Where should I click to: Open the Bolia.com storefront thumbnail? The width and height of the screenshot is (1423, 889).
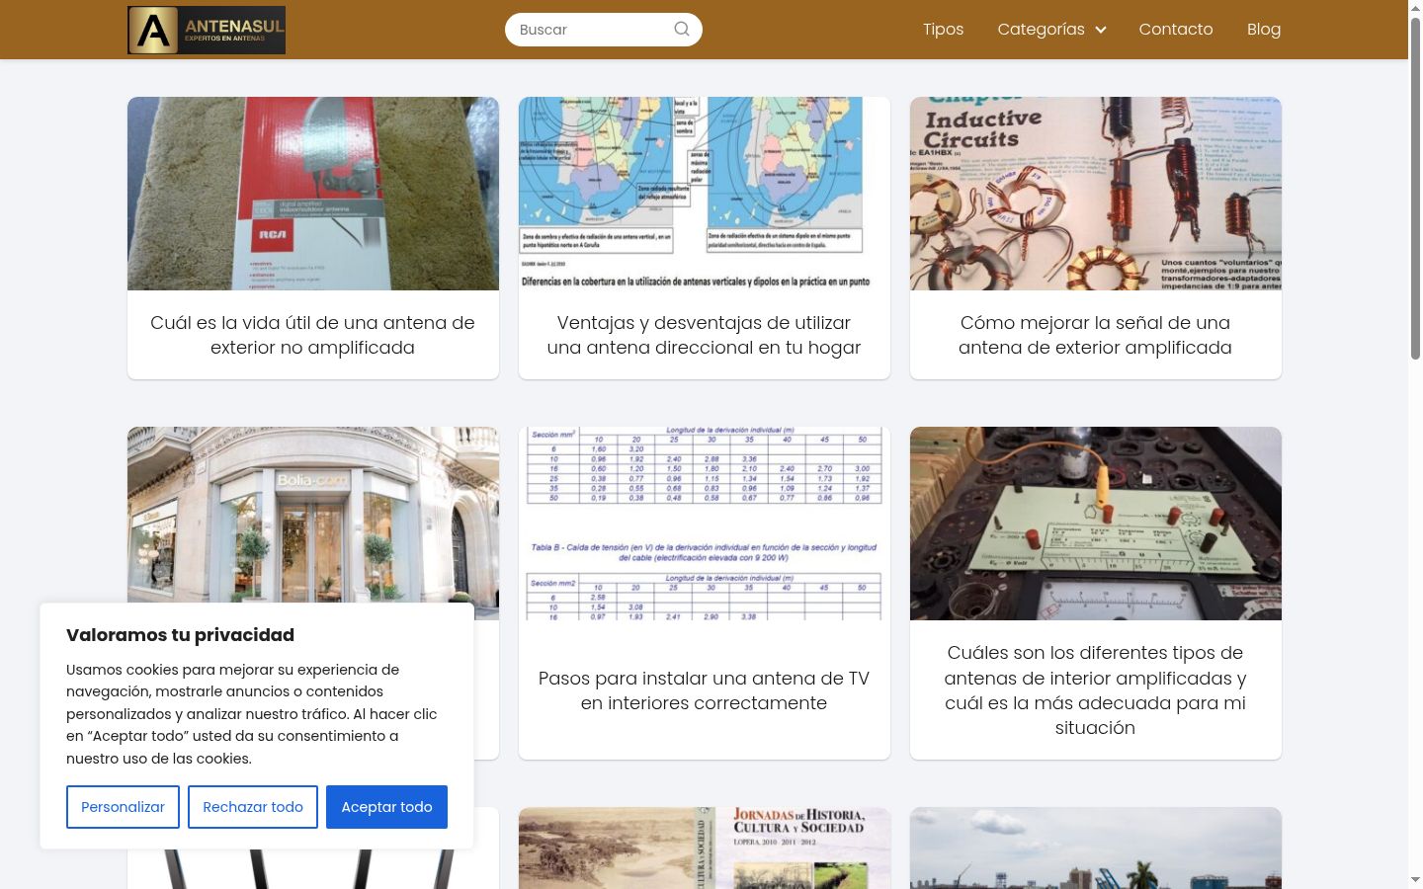click(313, 515)
